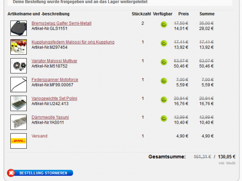Click the Versand shipping label
The image size is (242, 181).
39,136
